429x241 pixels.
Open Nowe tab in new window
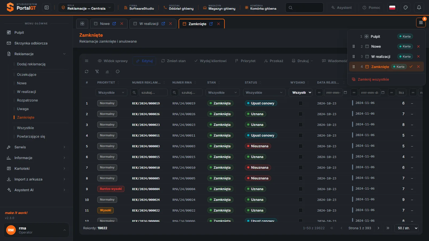[114, 24]
